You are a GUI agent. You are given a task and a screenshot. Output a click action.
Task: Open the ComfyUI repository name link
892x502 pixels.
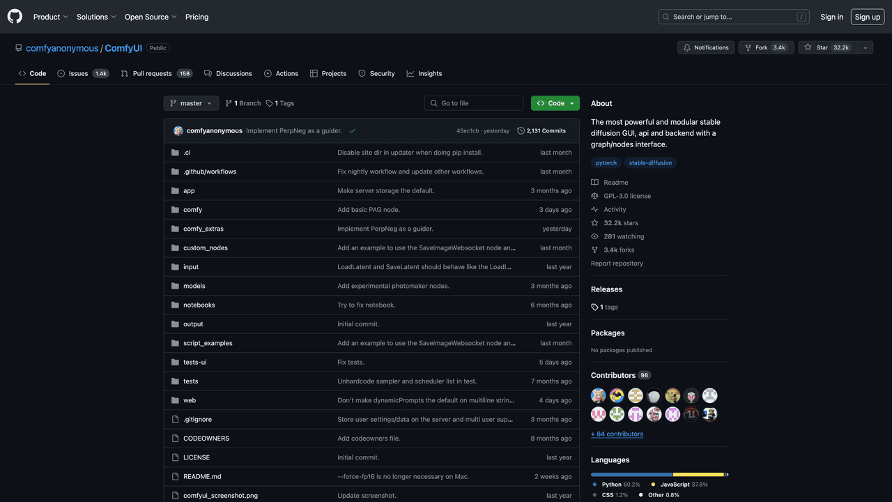[x=123, y=48]
